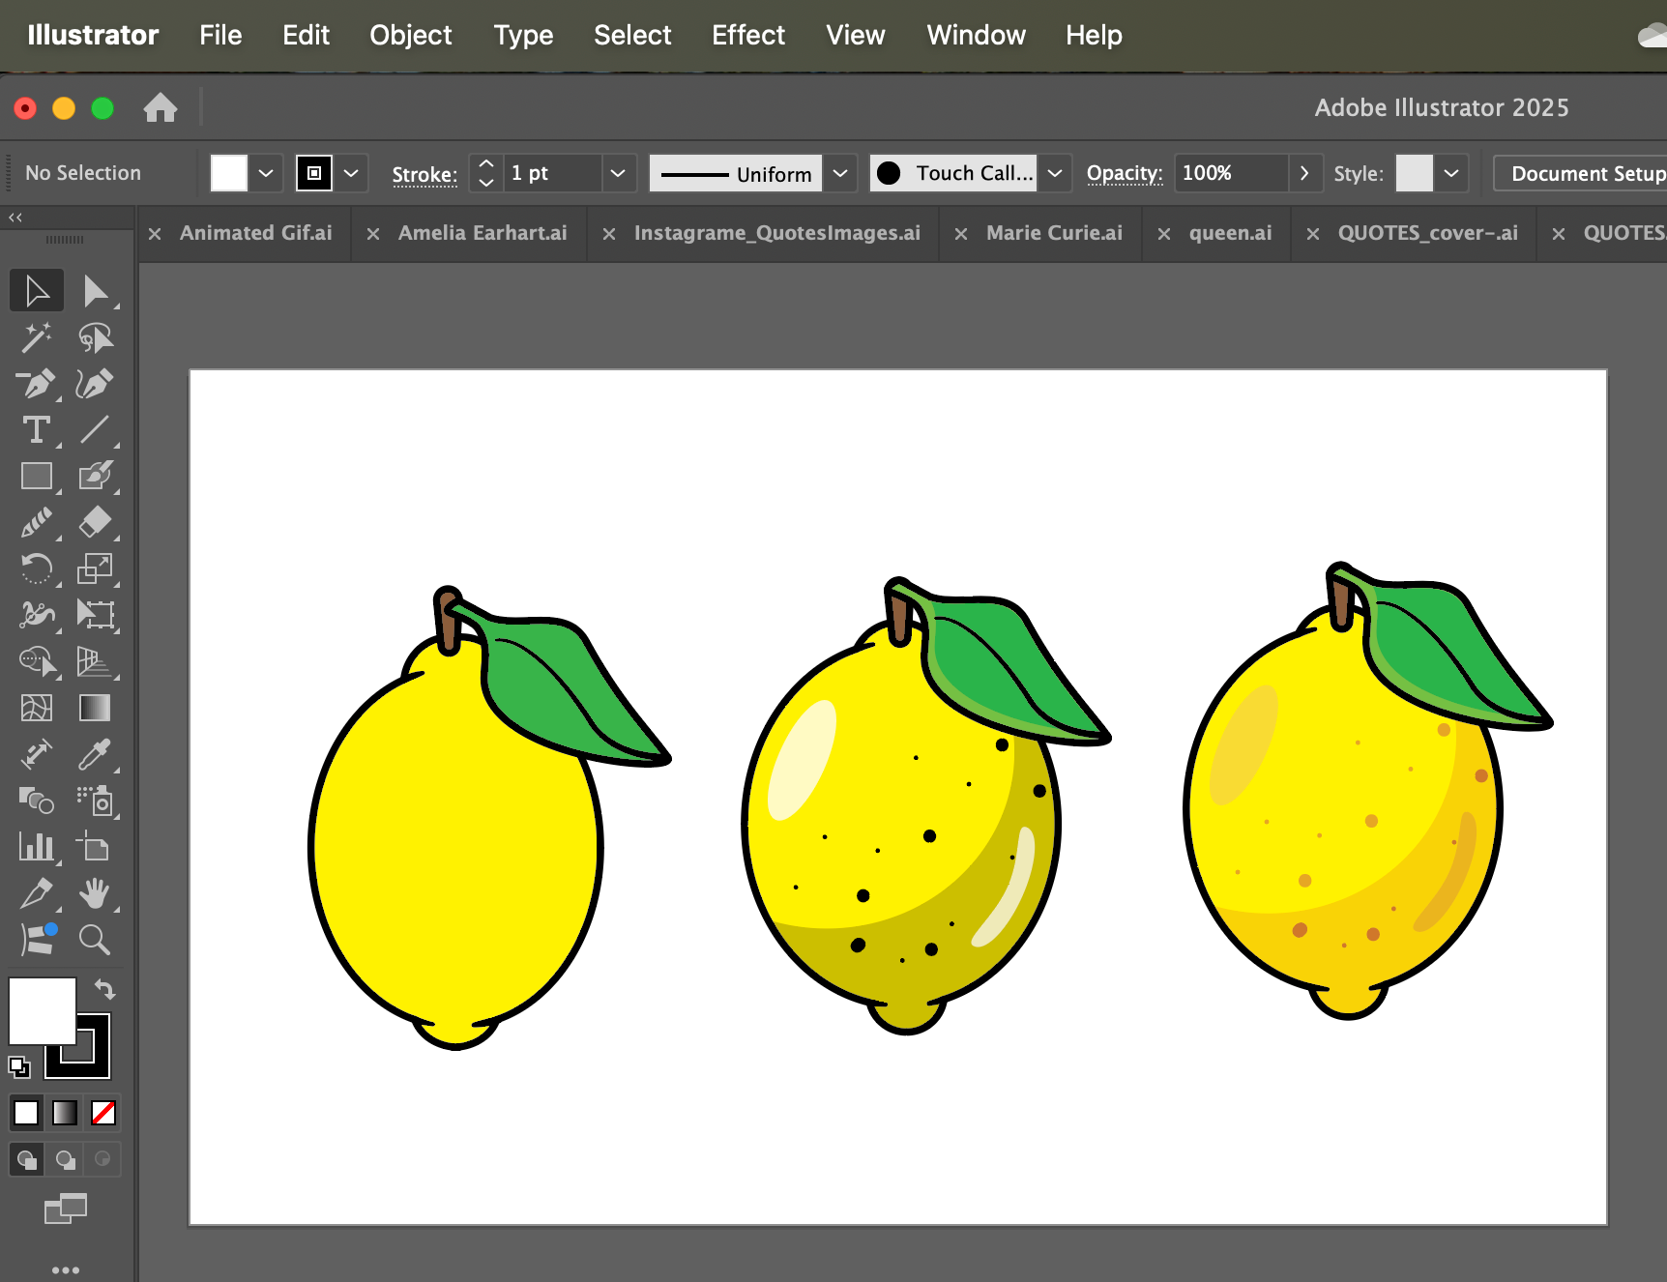Close the queen.ai tab

coord(1164,234)
